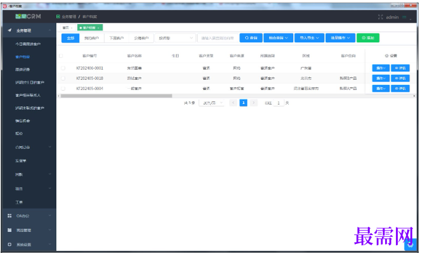425x256 pixels.
Task: Open 发货单 in sidebar
Action: click(x=21, y=161)
